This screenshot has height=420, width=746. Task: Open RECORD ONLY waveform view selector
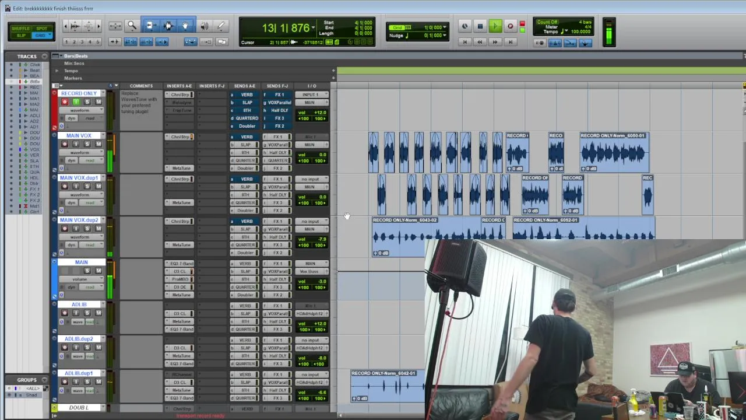[80, 110]
